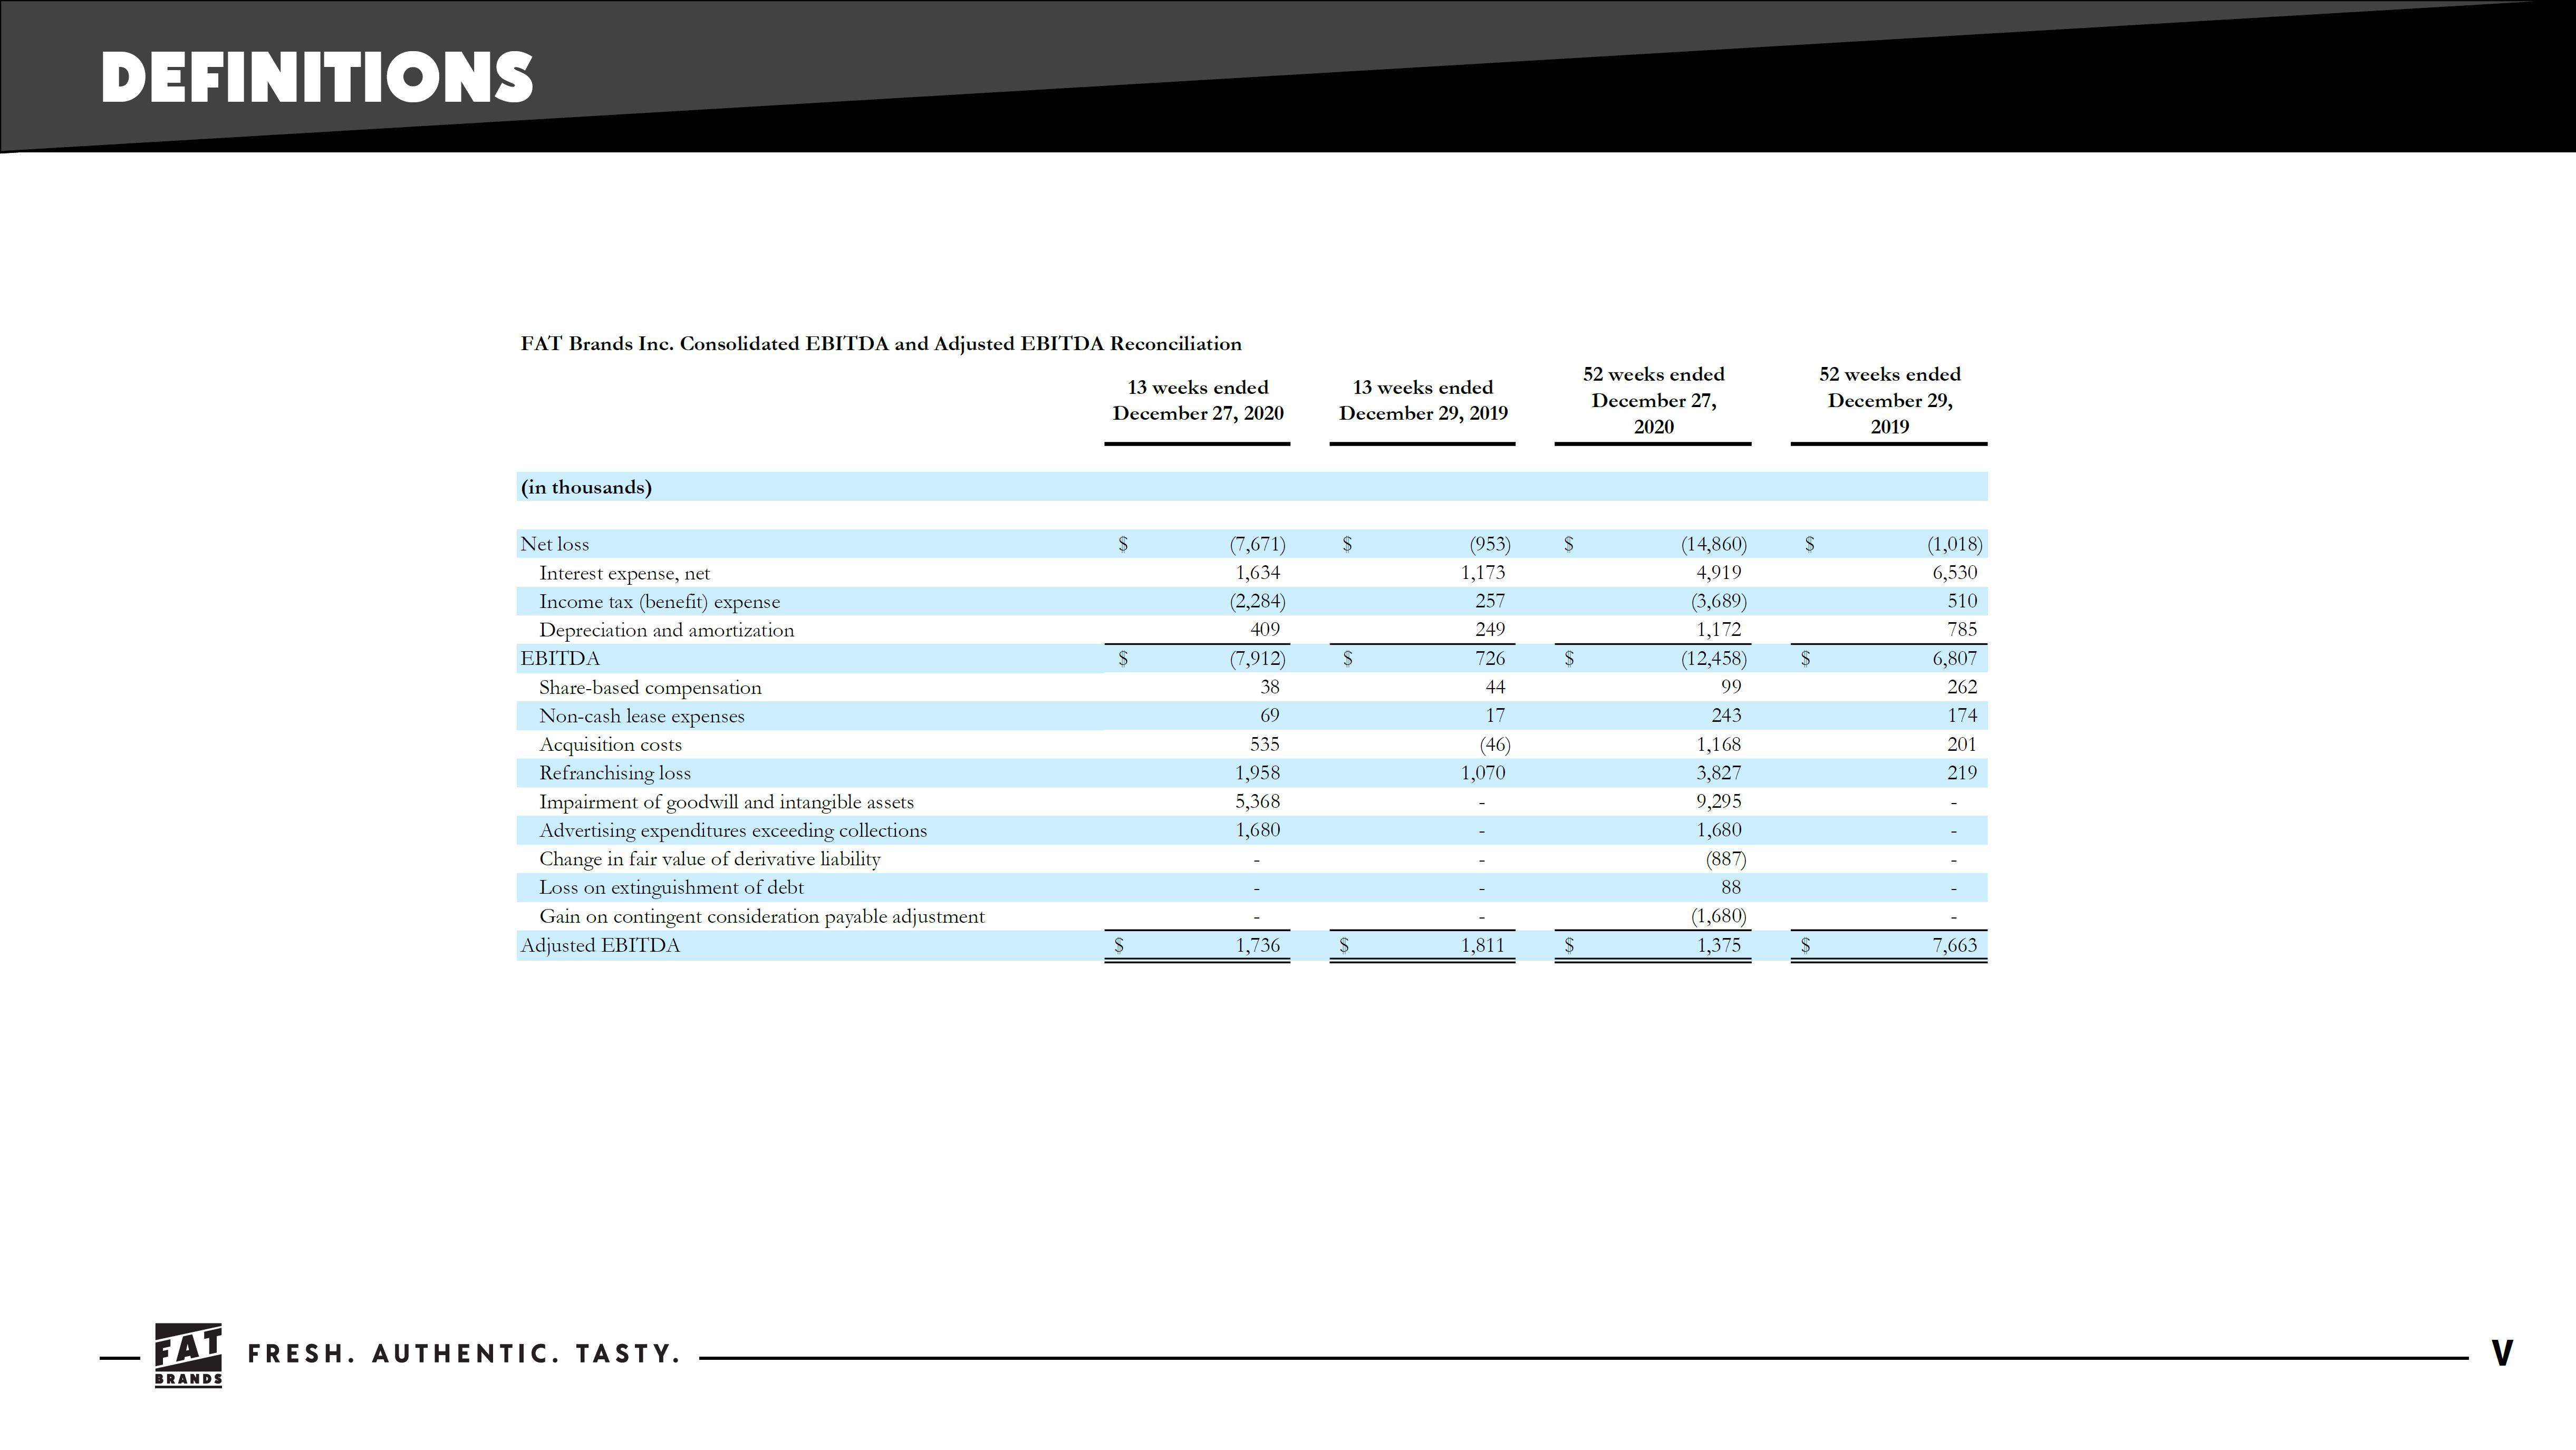Select acquisition costs value (46)
This screenshot has width=2576, height=1450.
(x=1495, y=744)
